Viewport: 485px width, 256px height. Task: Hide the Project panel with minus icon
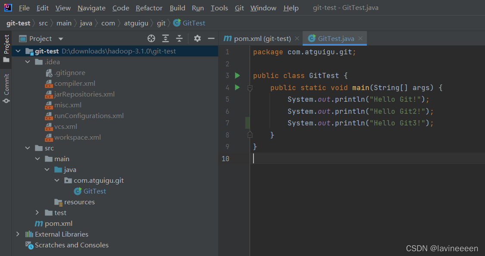(x=211, y=38)
